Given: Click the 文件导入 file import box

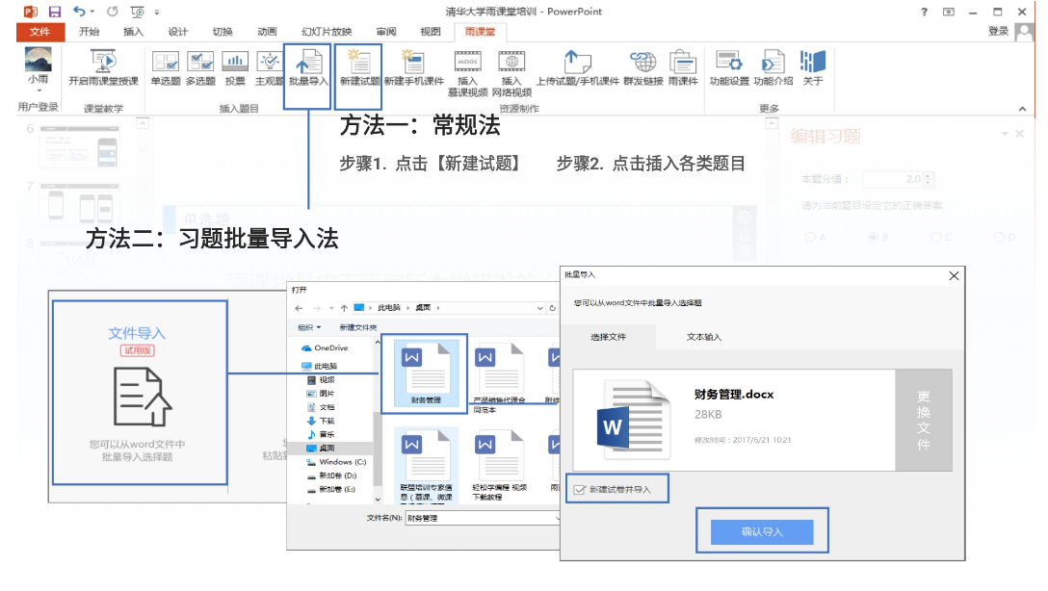Looking at the screenshot, I should coord(140,393).
